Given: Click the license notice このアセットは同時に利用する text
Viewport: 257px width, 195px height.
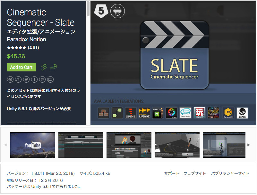Looking at the screenshot, I should (x=43, y=93).
